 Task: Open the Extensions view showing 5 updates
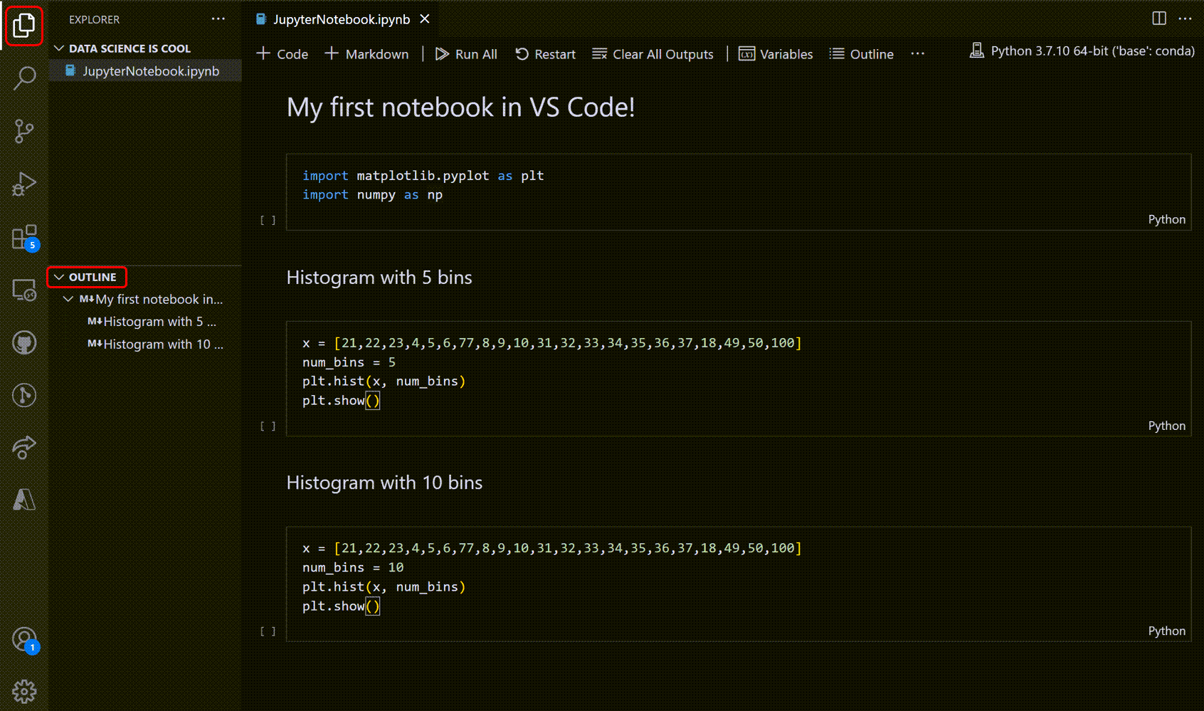(x=23, y=236)
